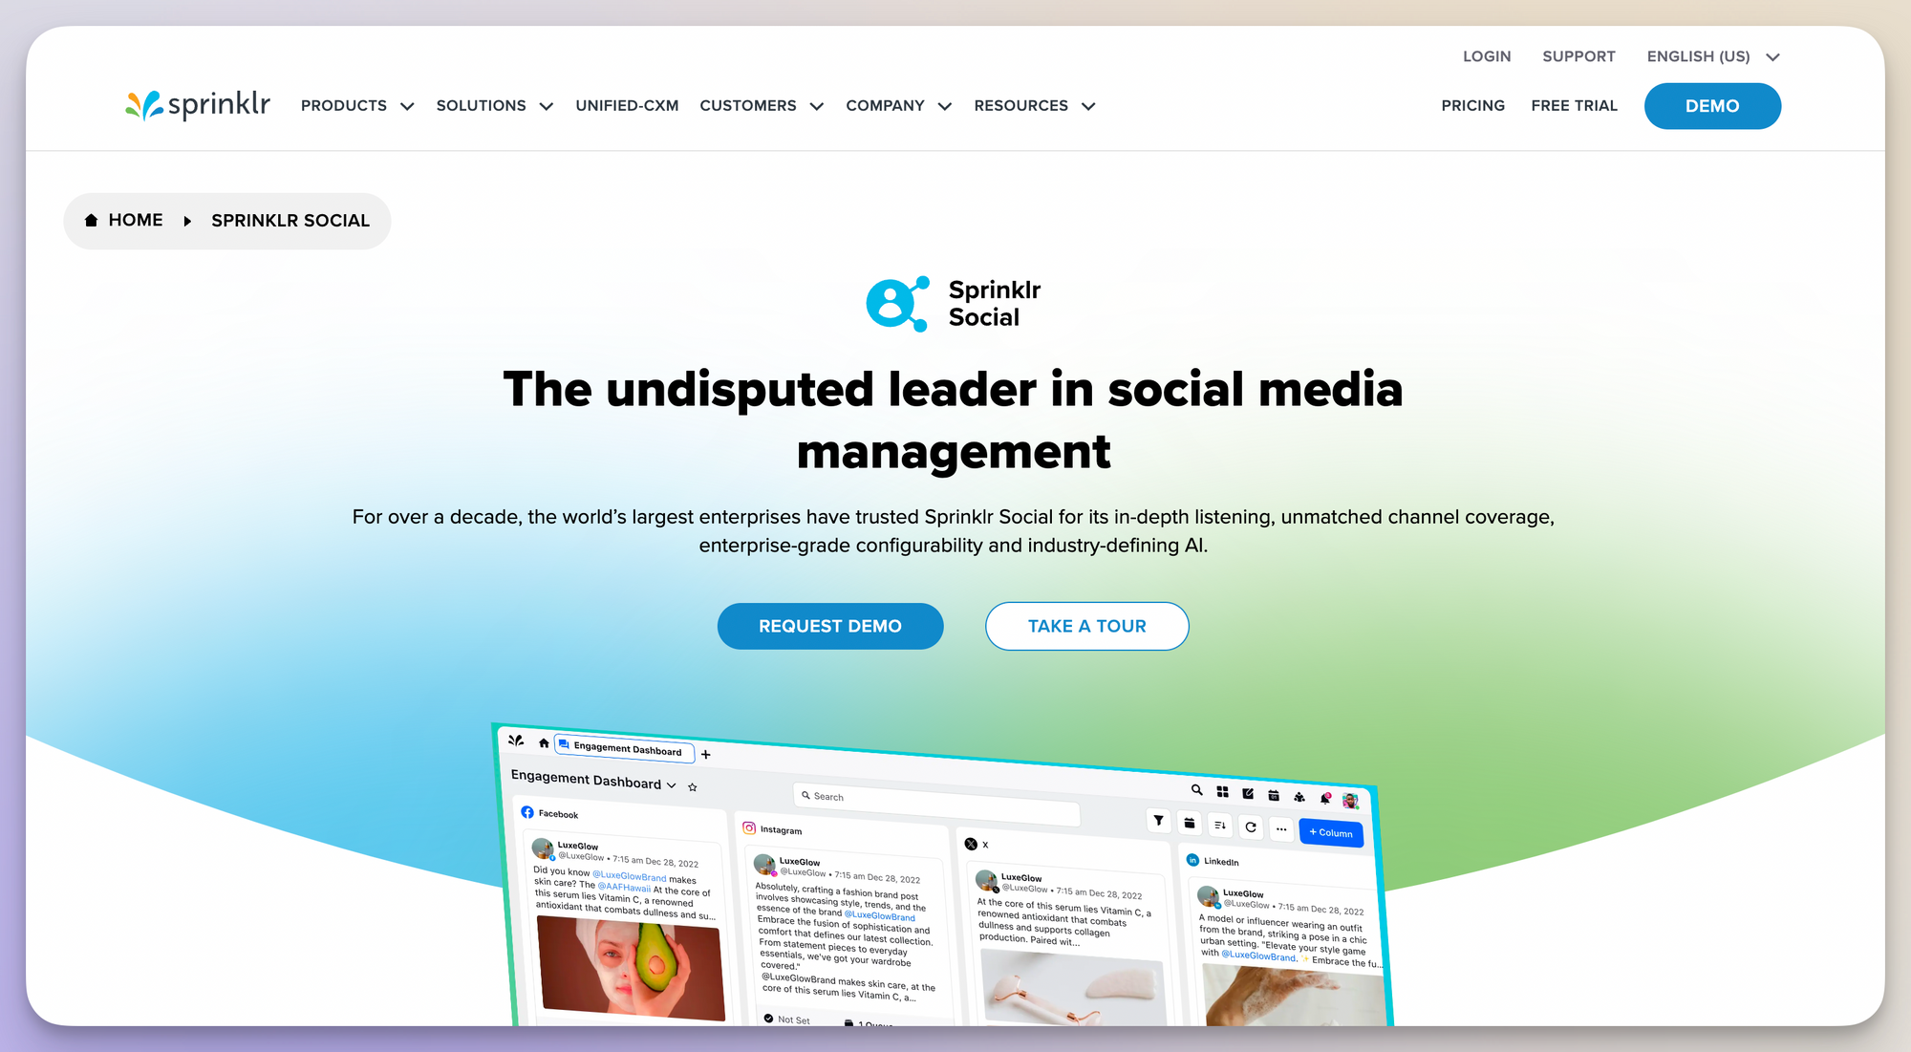Expand the RESOURCES dropdown menu
The height and width of the screenshot is (1052, 1911).
1037,105
